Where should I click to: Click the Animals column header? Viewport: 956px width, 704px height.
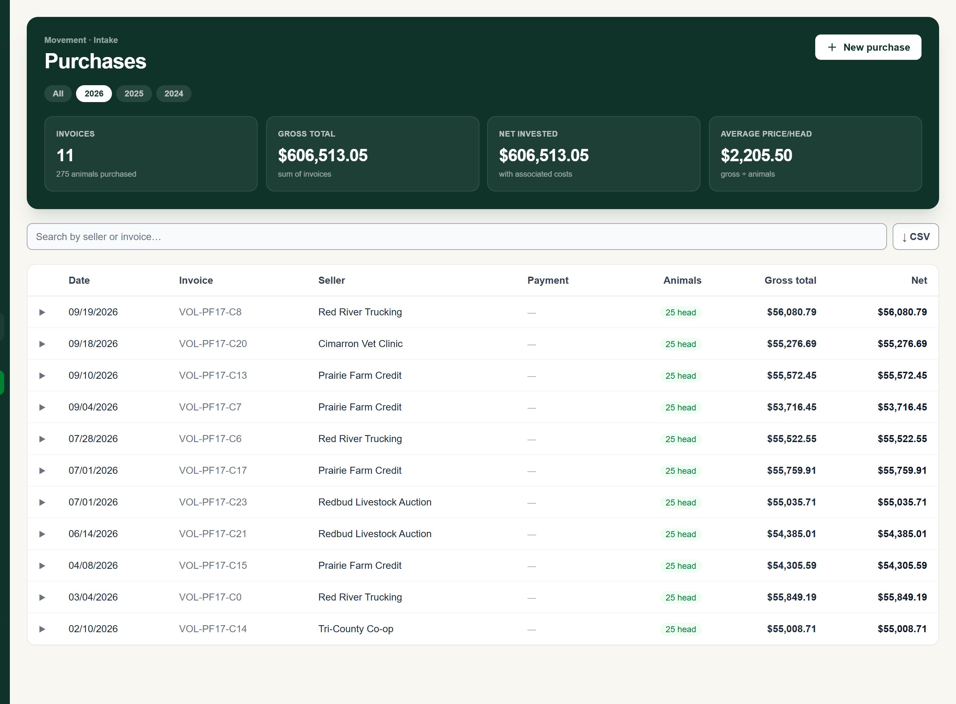click(x=682, y=281)
